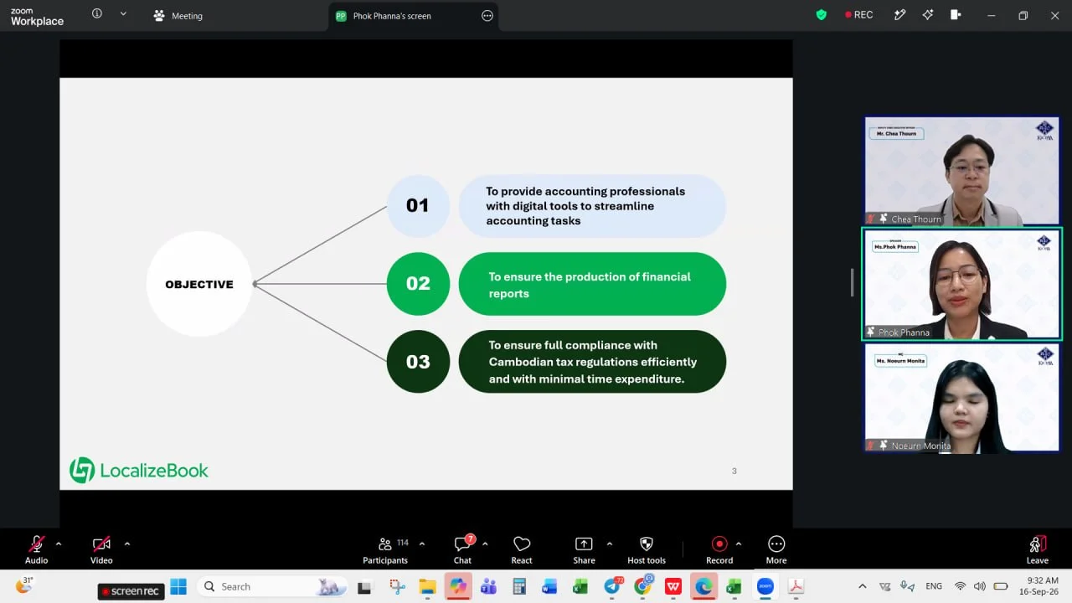This screenshot has width=1072, height=603.
Task: Open the AI Companion sparkle icon
Action: click(928, 15)
